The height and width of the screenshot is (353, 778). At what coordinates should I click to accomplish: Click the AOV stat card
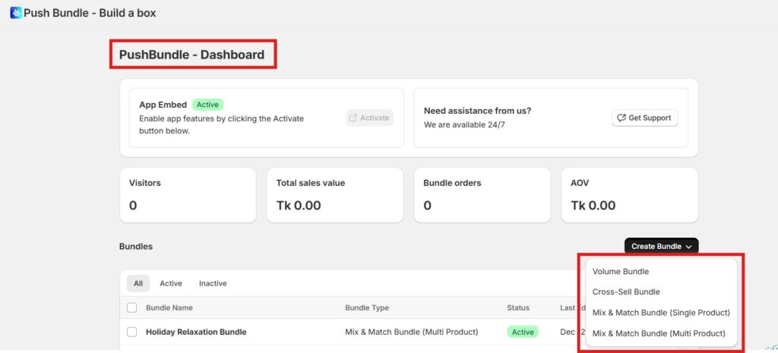click(x=630, y=195)
